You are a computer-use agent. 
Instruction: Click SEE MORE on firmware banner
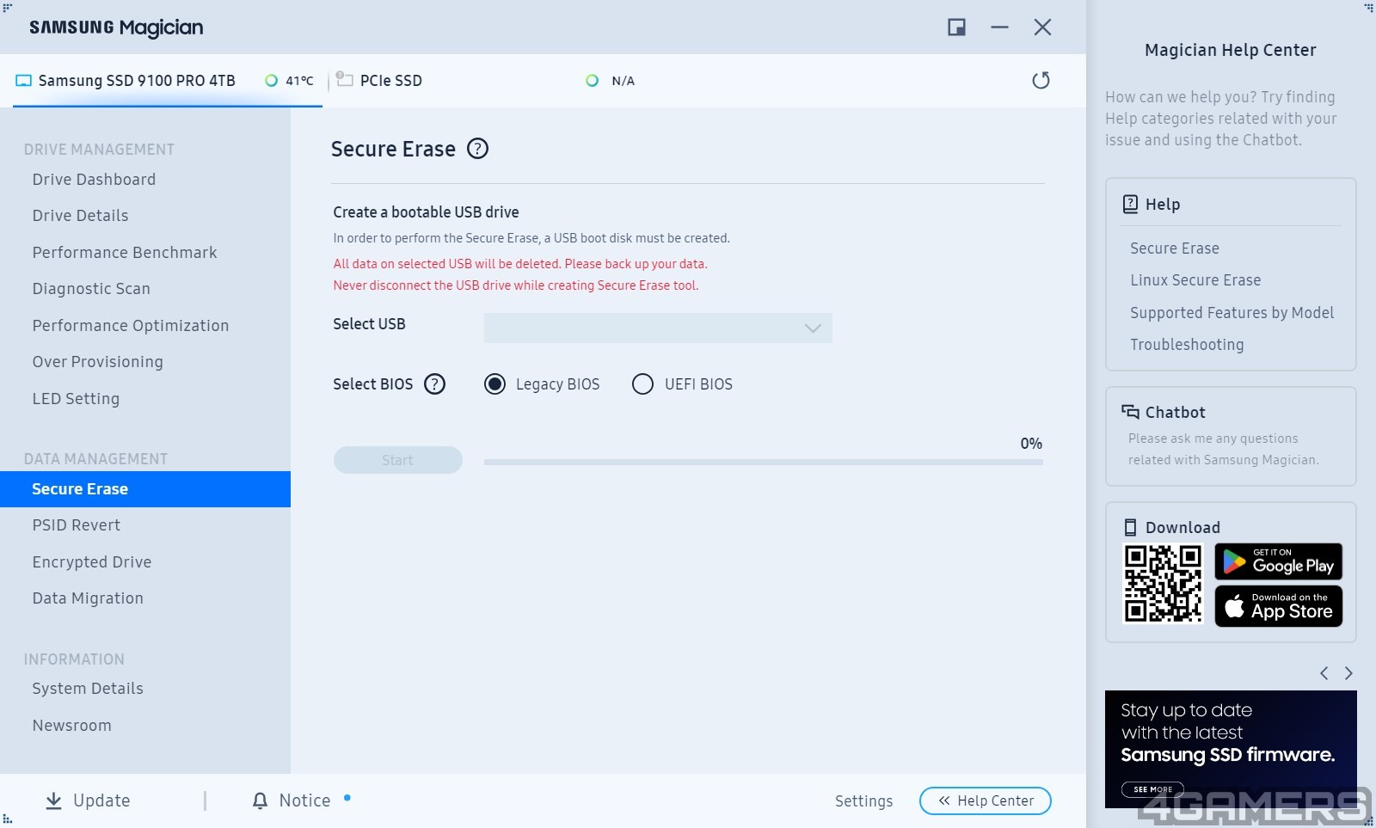point(1152,789)
